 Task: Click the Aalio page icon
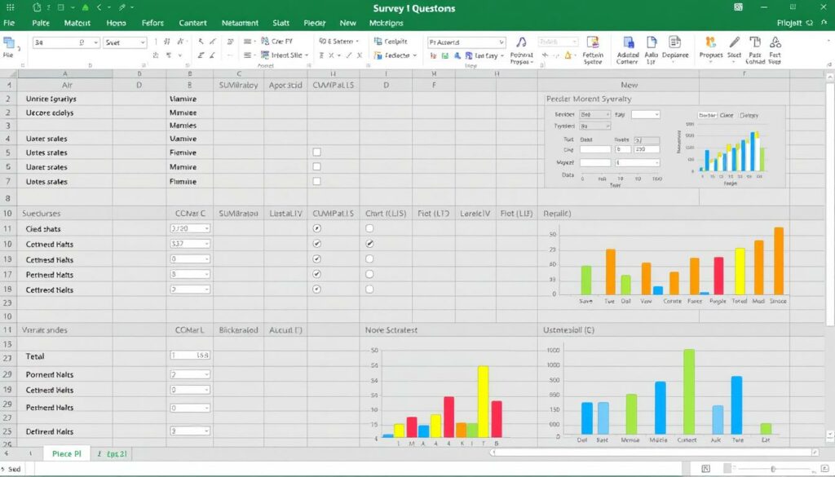click(x=652, y=42)
